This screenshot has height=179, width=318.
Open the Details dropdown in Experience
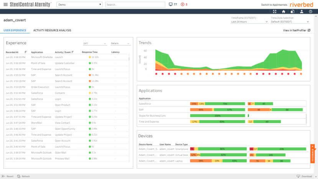pos(120,43)
